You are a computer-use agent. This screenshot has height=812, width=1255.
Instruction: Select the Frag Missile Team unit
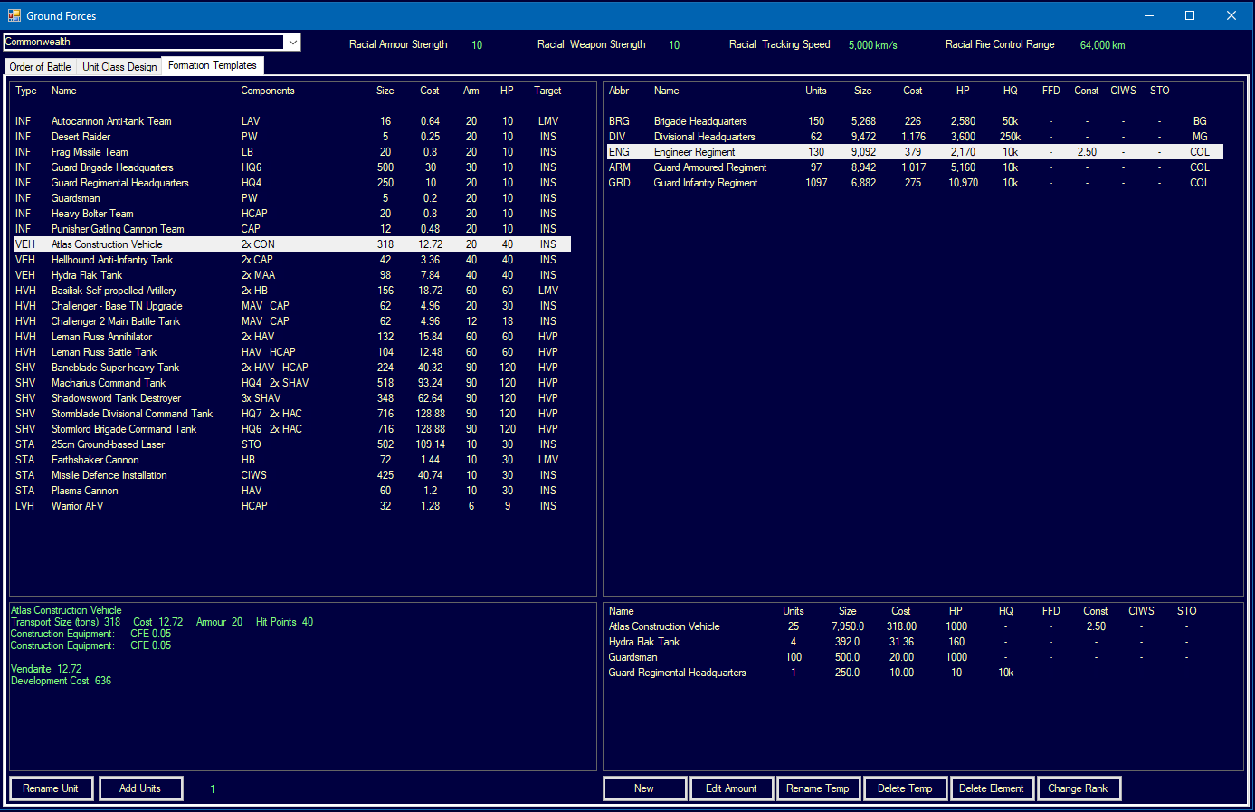pyautogui.click(x=292, y=152)
